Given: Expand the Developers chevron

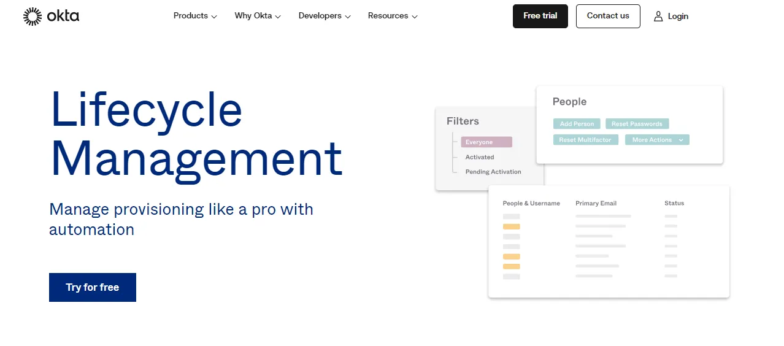Looking at the screenshot, I should coord(348,17).
